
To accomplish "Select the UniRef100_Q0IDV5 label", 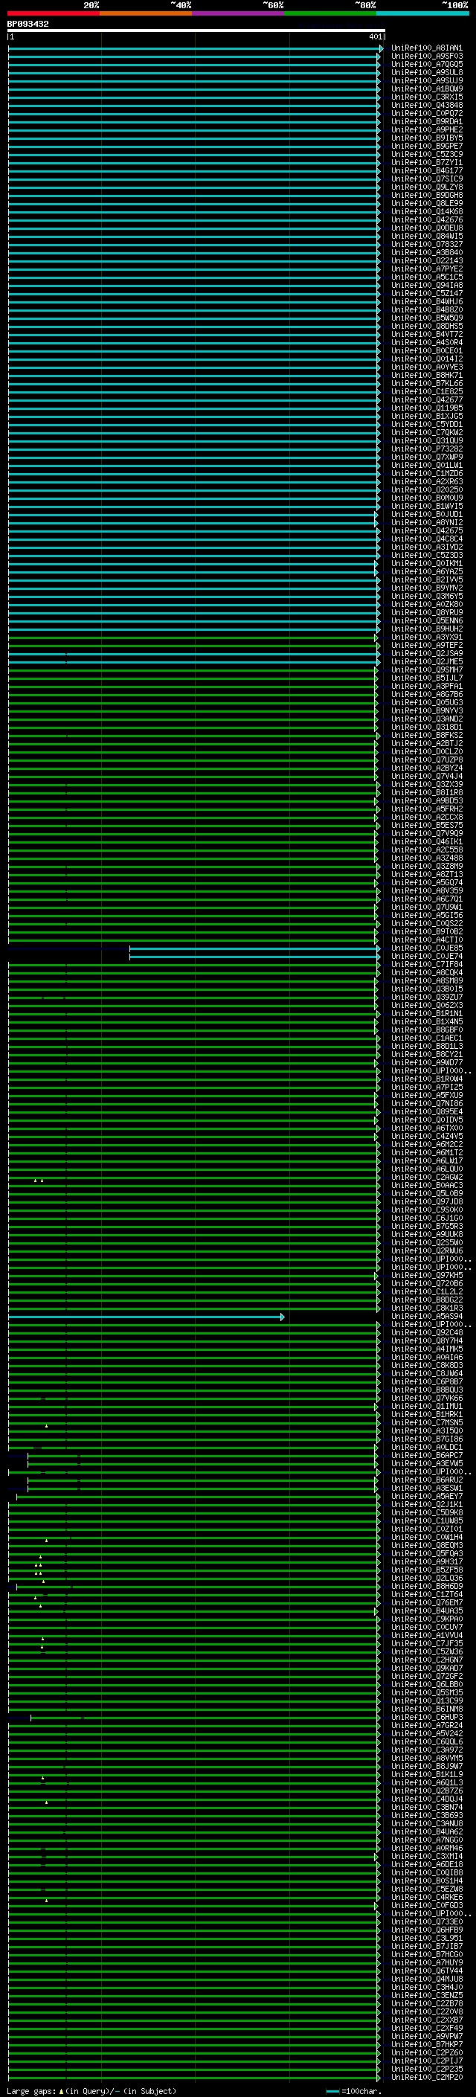I will [426, 1120].
